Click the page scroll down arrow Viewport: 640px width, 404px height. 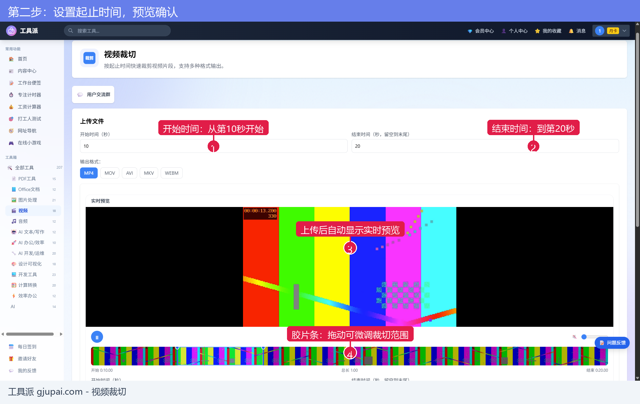click(637, 378)
